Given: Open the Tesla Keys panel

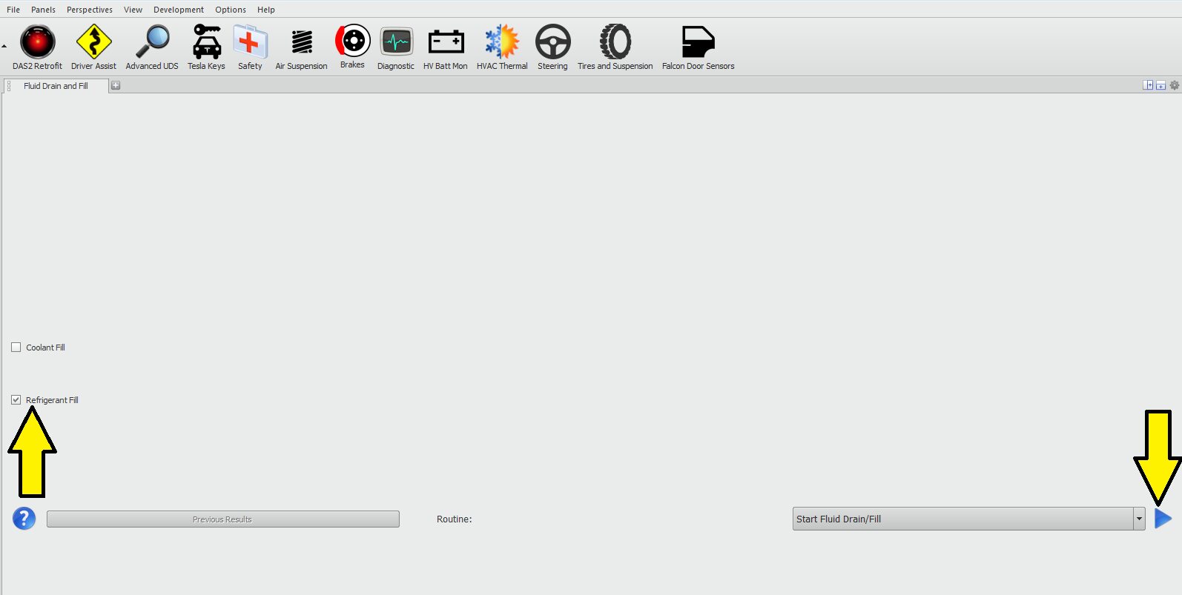Looking at the screenshot, I should (x=206, y=42).
